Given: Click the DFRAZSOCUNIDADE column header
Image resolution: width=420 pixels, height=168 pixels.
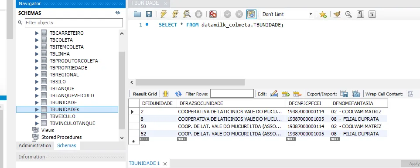Looking at the screenshot, I should click(x=232, y=103).
